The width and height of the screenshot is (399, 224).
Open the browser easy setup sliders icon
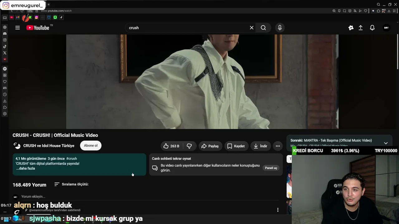pos(394,11)
